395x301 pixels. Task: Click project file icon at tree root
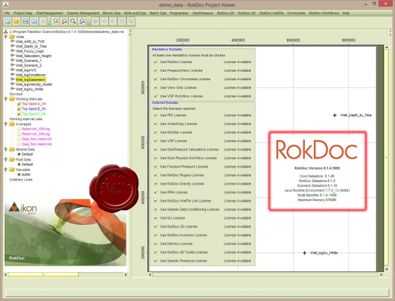tap(6, 32)
